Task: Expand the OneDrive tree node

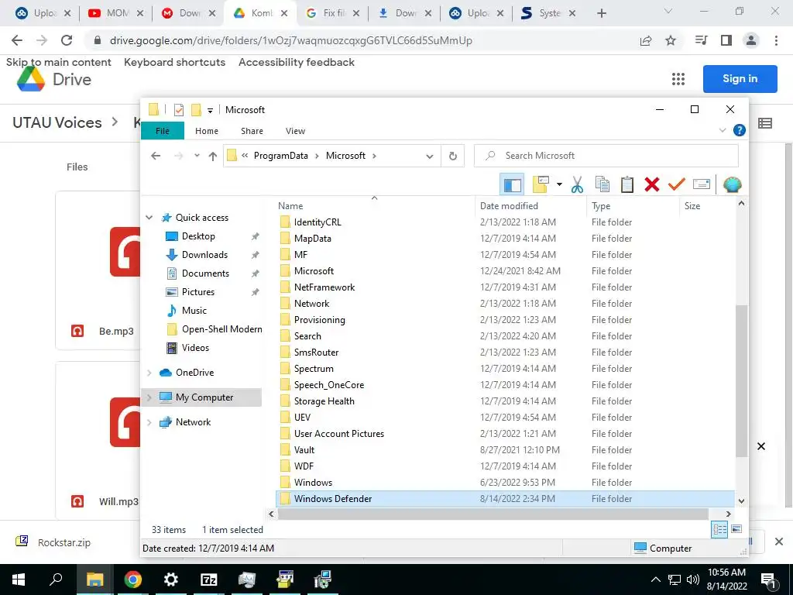Action: pyautogui.click(x=149, y=373)
